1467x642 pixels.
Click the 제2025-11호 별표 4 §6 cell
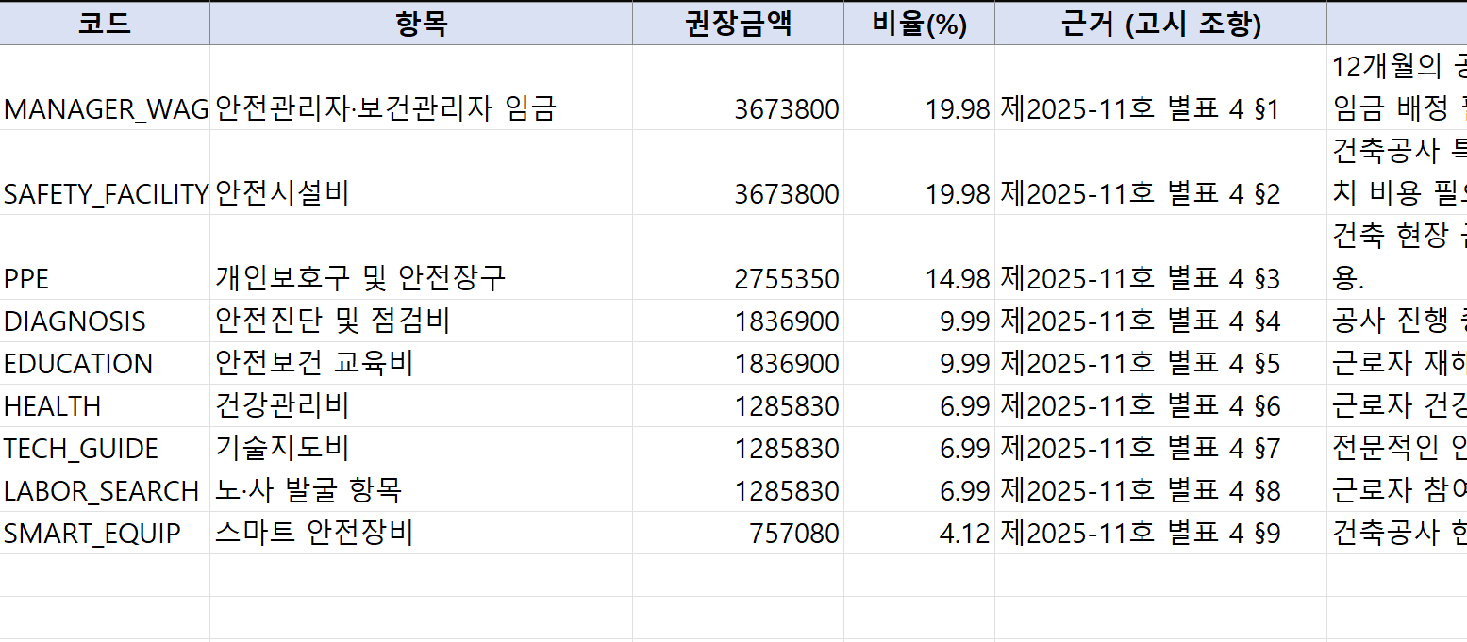pyautogui.click(x=1160, y=405)
